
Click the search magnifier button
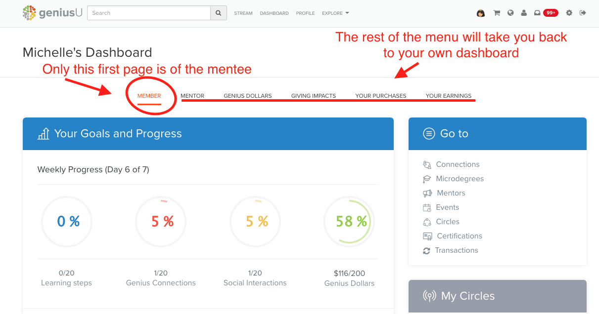point(218,13)
